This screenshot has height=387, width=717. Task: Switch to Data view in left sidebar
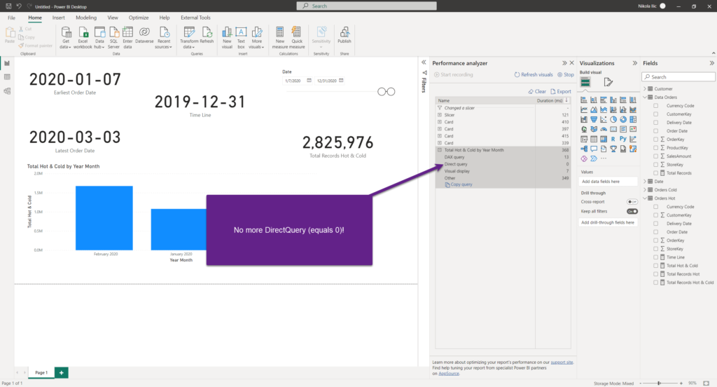tap(7, 77)
